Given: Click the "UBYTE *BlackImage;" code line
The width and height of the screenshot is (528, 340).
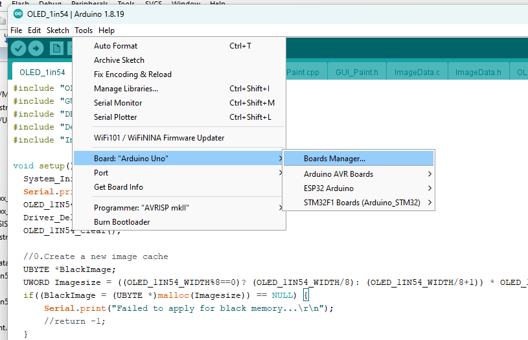Looking at the screenshot, I should pyautogui.click(x=69, y=269).
